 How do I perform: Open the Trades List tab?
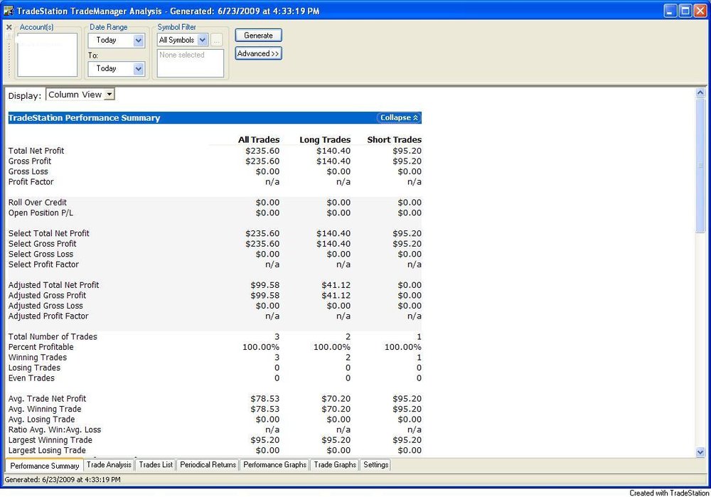coord(156,465)
